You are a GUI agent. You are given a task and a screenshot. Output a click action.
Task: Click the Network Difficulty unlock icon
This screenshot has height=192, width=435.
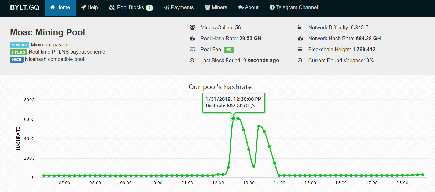pyautogui.click(x=299, y=27)
